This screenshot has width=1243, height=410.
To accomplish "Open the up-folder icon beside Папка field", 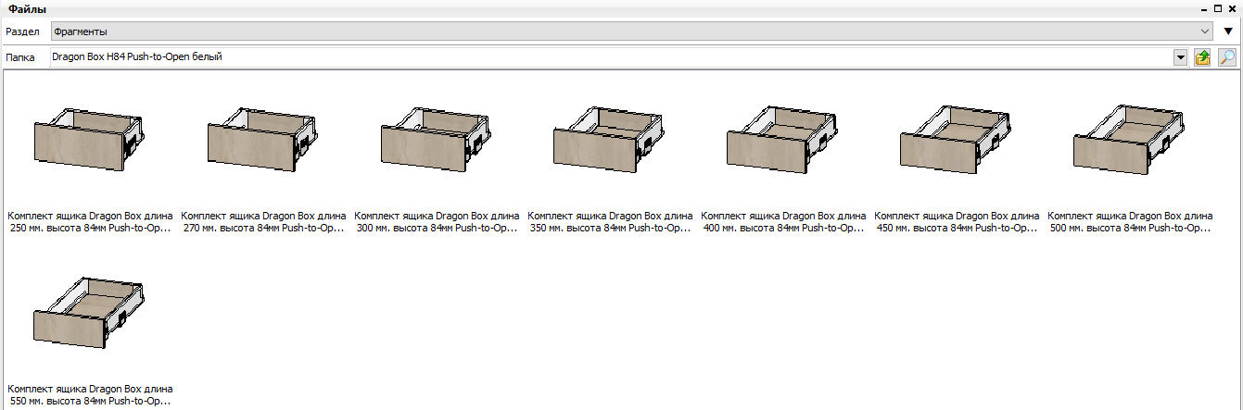I will click(x=1203, y=57).
